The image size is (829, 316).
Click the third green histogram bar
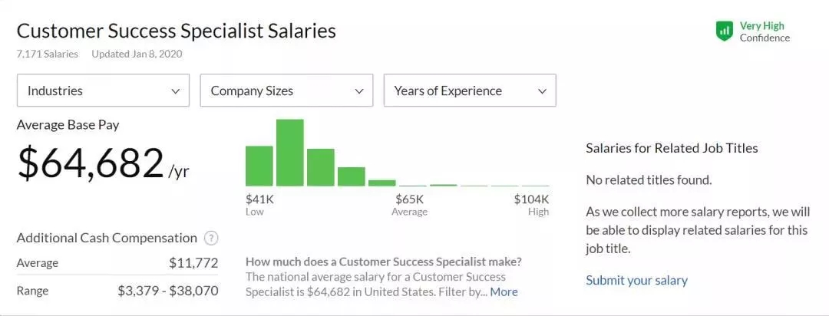pyautogui.click(x=321, y=167)
